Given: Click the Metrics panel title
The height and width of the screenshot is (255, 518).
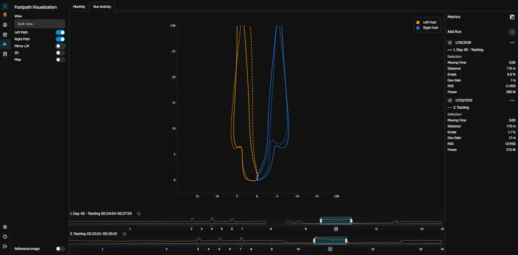Looking at the screenshot, I should pyautogui.click(x=454, y=17).
